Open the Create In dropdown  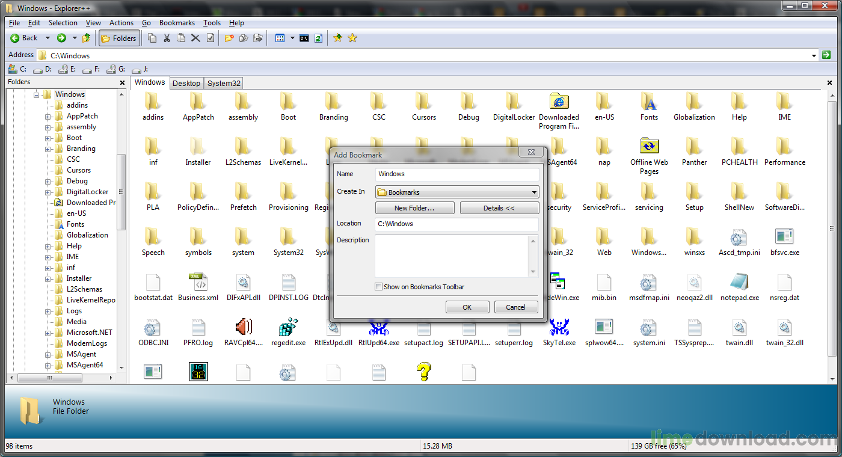click(534, 192)
